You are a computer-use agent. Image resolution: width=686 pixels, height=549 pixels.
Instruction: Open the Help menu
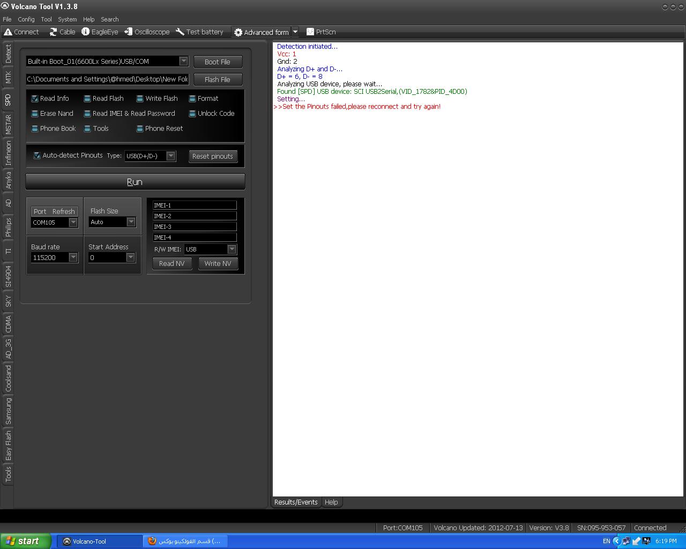[x=89, y=19]
